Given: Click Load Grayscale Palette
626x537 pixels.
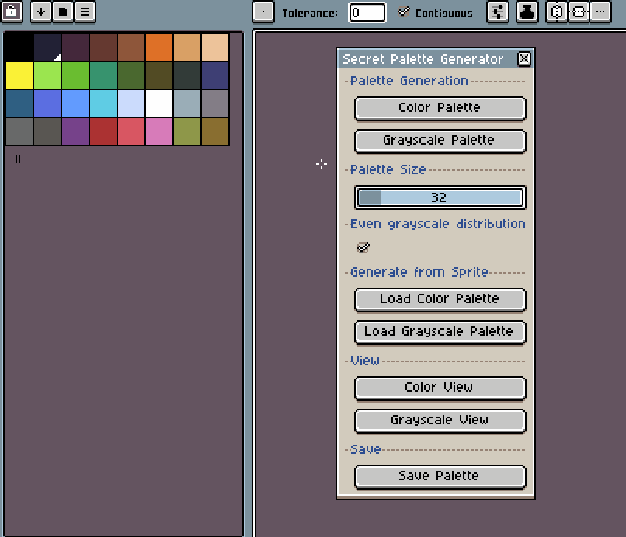Looking at the screenshot, I should pos(440,332).
